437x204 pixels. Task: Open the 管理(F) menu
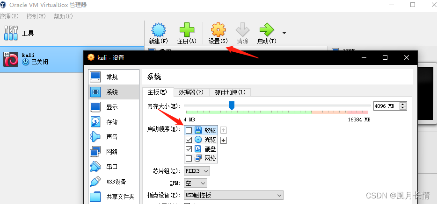(x=9, y=16)
